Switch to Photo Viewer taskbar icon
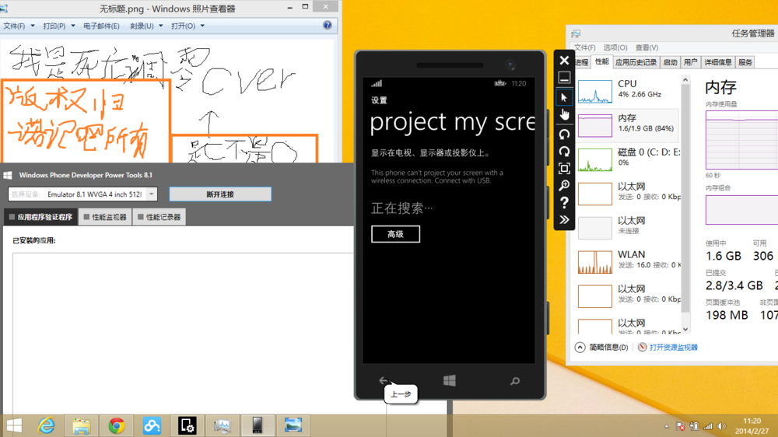This screenshot has height=437, width=778. click(x=293, y=425)
